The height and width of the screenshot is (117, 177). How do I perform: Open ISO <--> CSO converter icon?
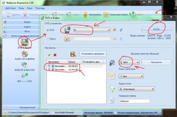(24, 76)
